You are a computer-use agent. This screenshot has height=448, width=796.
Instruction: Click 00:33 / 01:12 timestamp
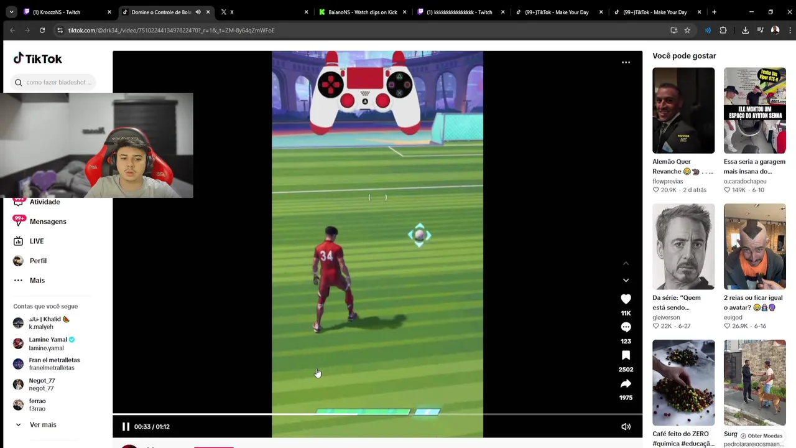click(152, 426)
